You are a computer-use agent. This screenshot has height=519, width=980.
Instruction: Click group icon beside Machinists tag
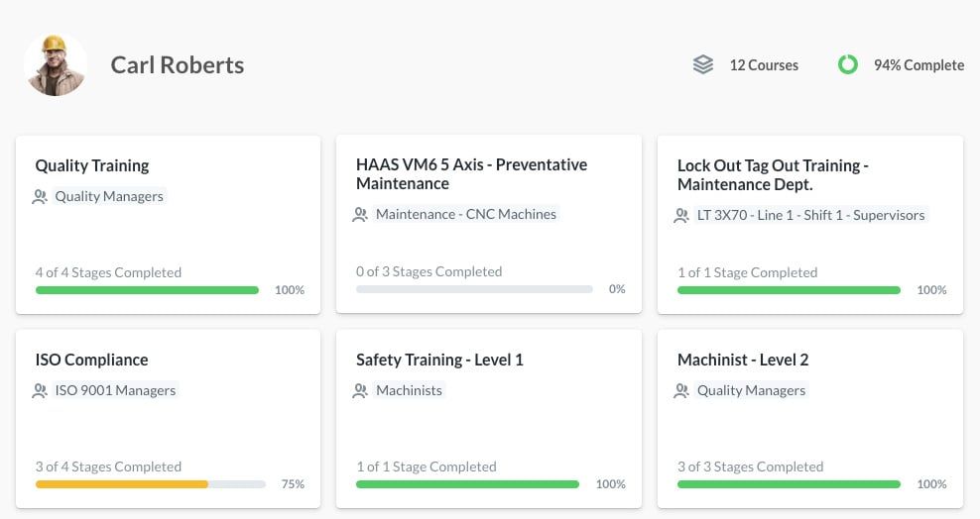pyautogui.click(x=361, y=391)
